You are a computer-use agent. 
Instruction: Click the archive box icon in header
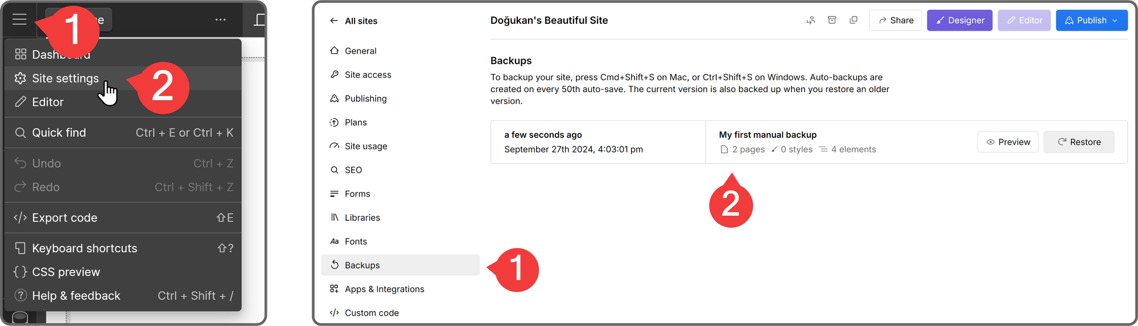[x=832, y=20]
